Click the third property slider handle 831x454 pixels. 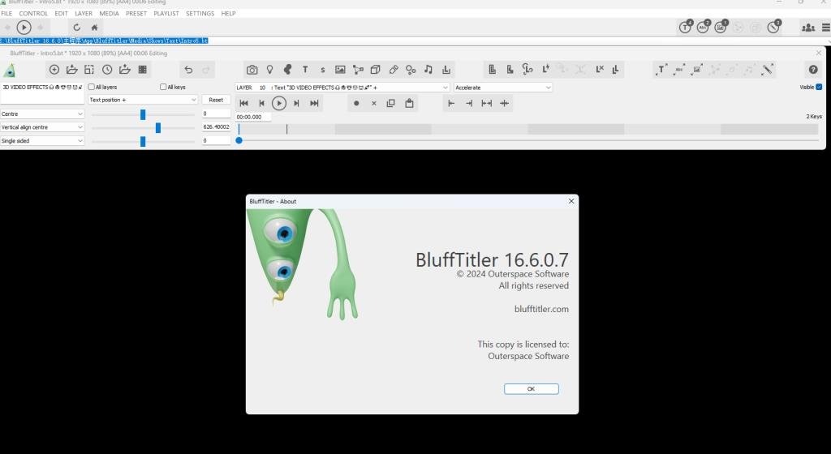pos(143,141)
